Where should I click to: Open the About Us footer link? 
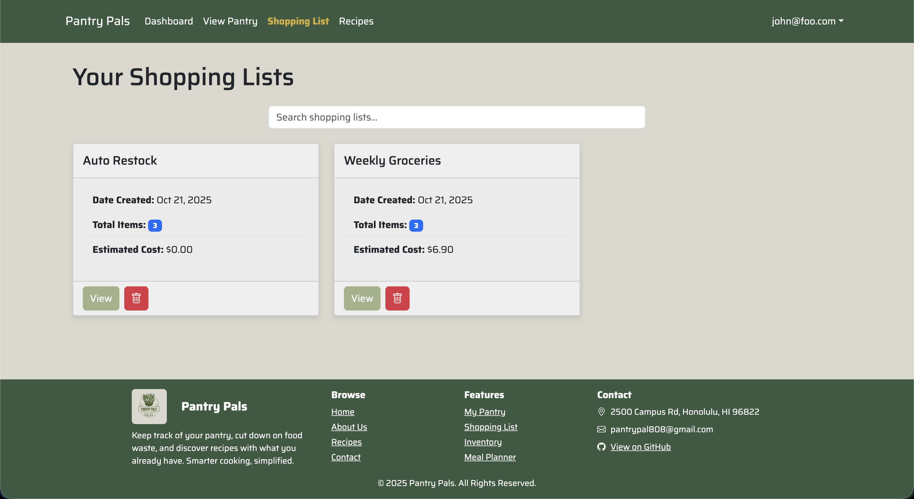point(349,427)
